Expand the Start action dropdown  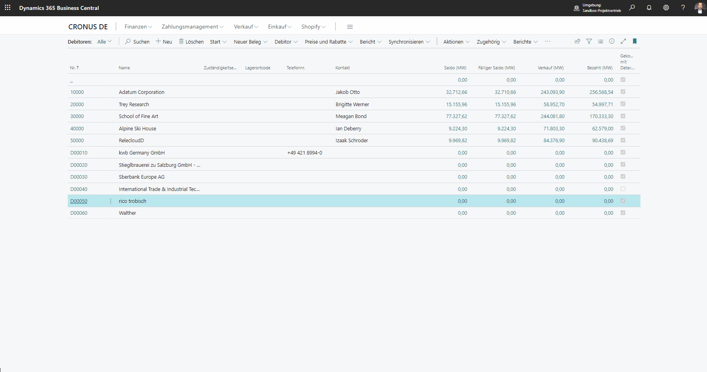click(218, 42)
